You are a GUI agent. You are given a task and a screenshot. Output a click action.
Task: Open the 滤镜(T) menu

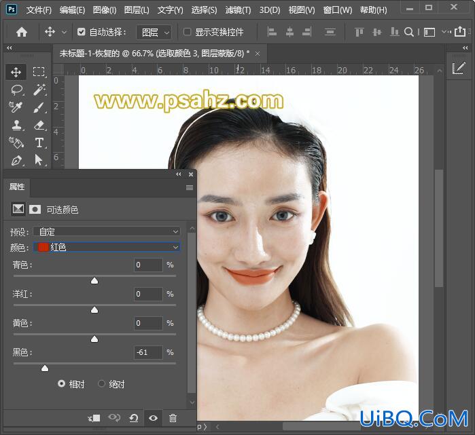click(238, 10)
